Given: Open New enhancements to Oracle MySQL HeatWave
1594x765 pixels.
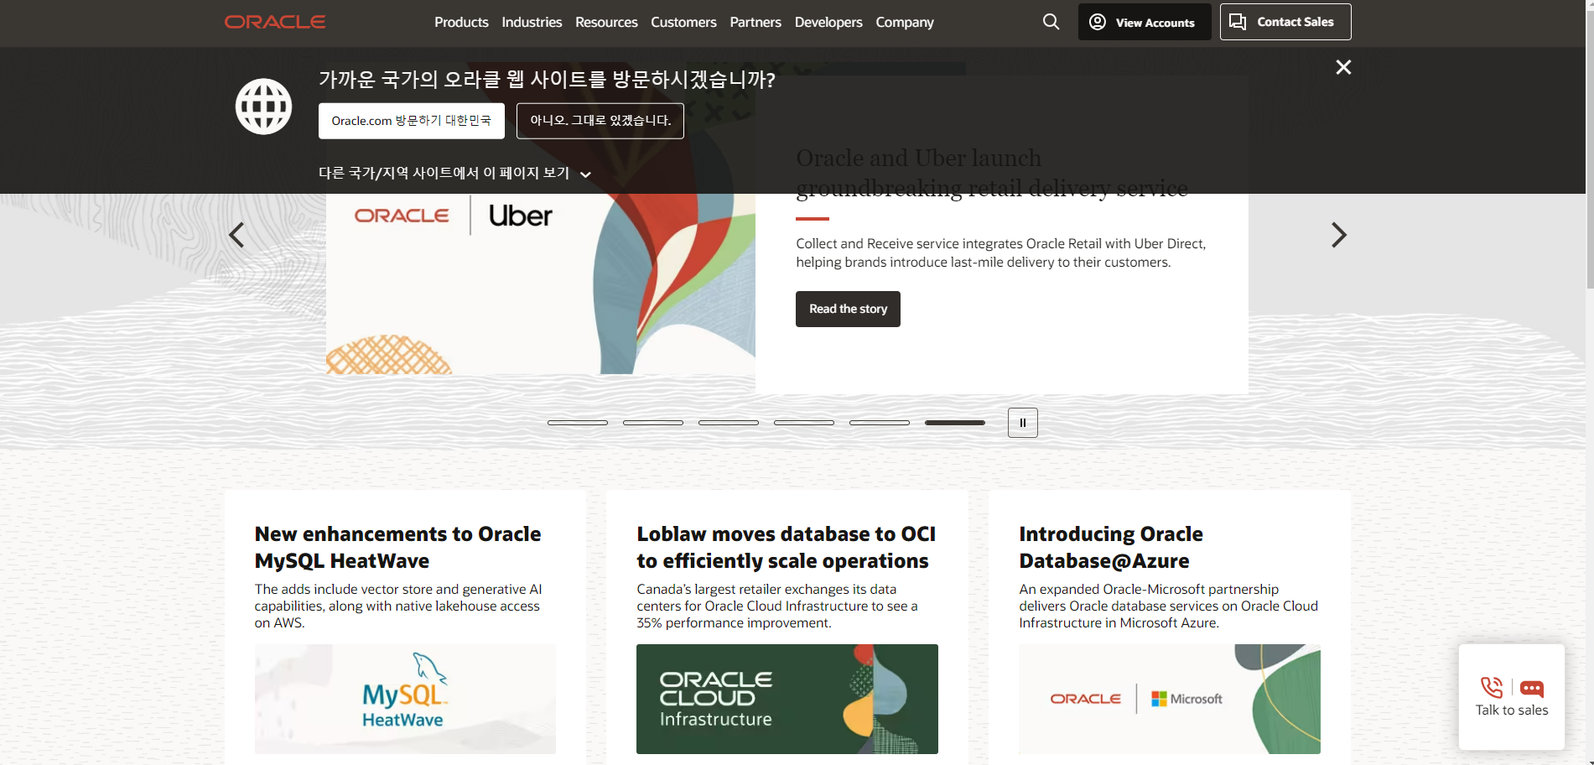Looking at the screenshot, I should coord(397,547).
